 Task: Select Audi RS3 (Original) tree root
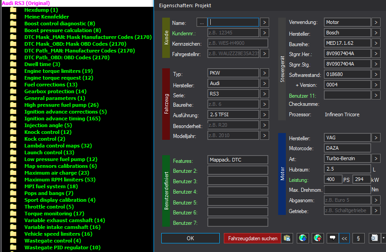click(26, 3)
